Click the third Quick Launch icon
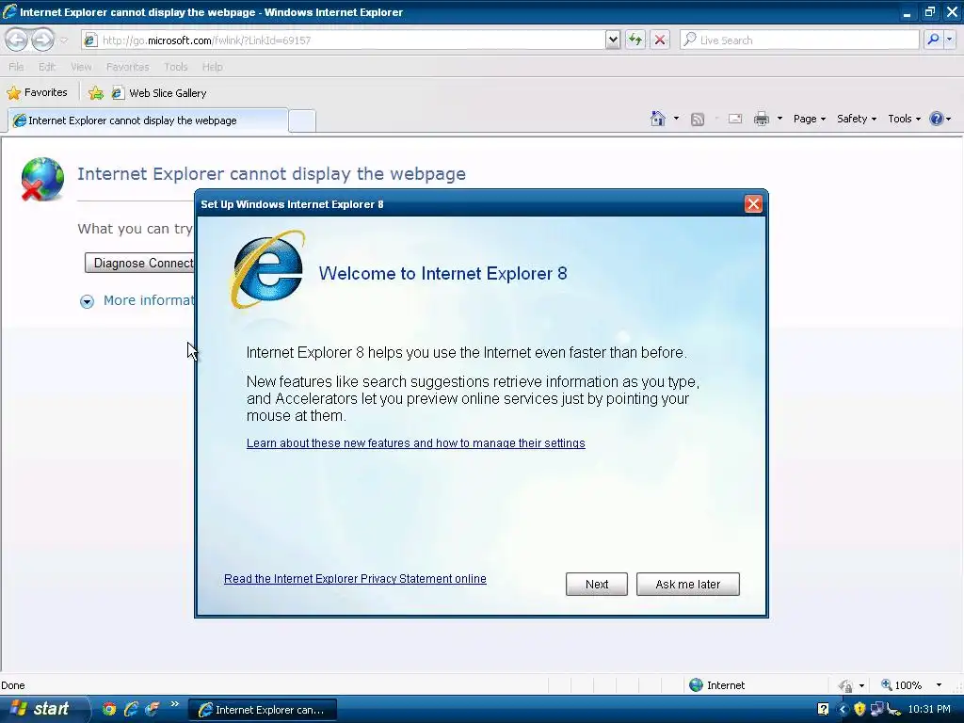 pyautogui.click(x=152, y=709)
